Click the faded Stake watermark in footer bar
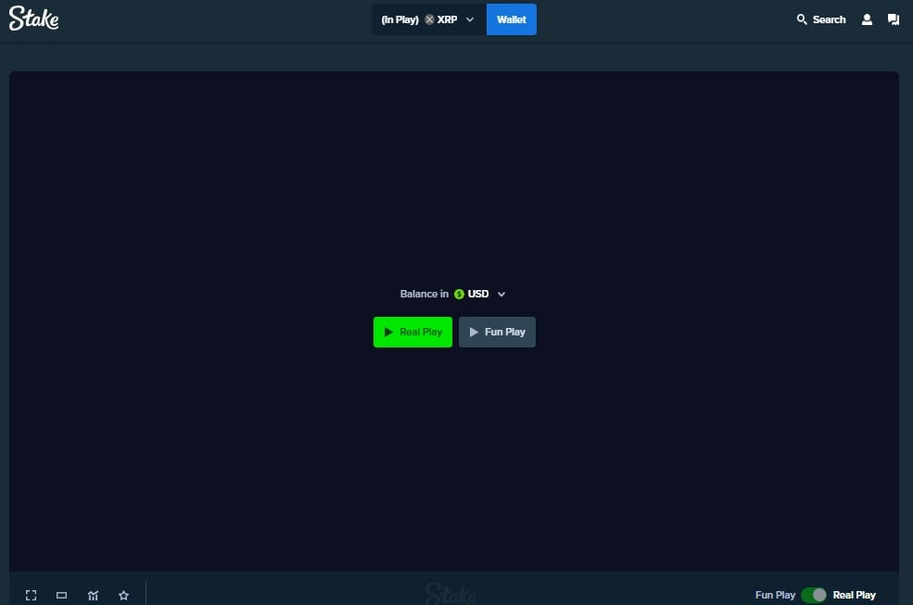Image resolution: width=913 pixels, height=605 pixels. [x=450, y=593]
